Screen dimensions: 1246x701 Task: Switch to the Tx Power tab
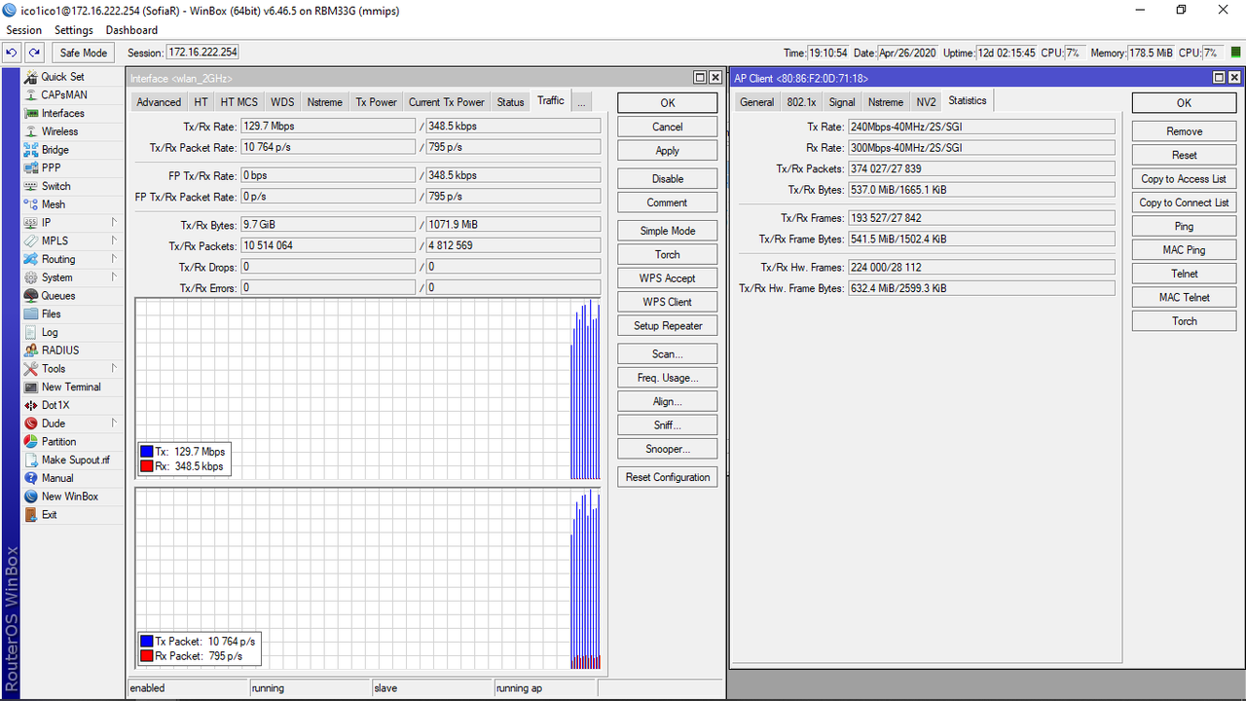coord(376,101)
